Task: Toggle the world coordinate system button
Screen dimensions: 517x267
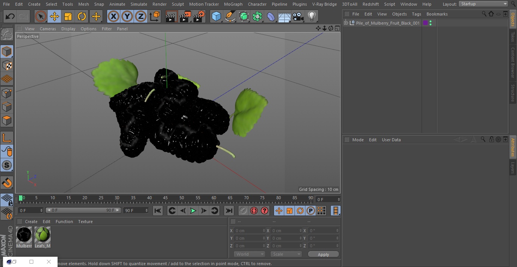Action: tap(155, 16)
